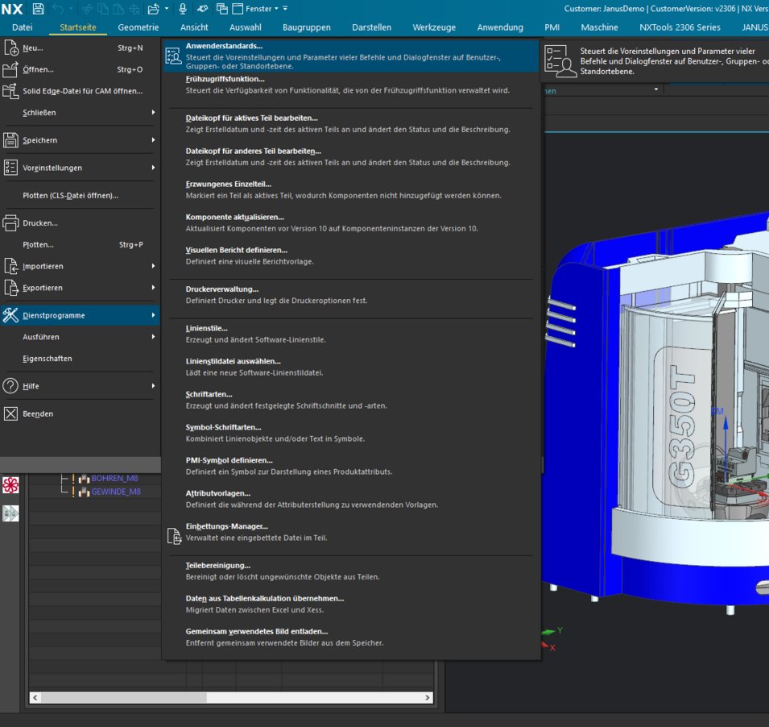Click the Einbettungs-Manager document icon

tap(174, 536)
